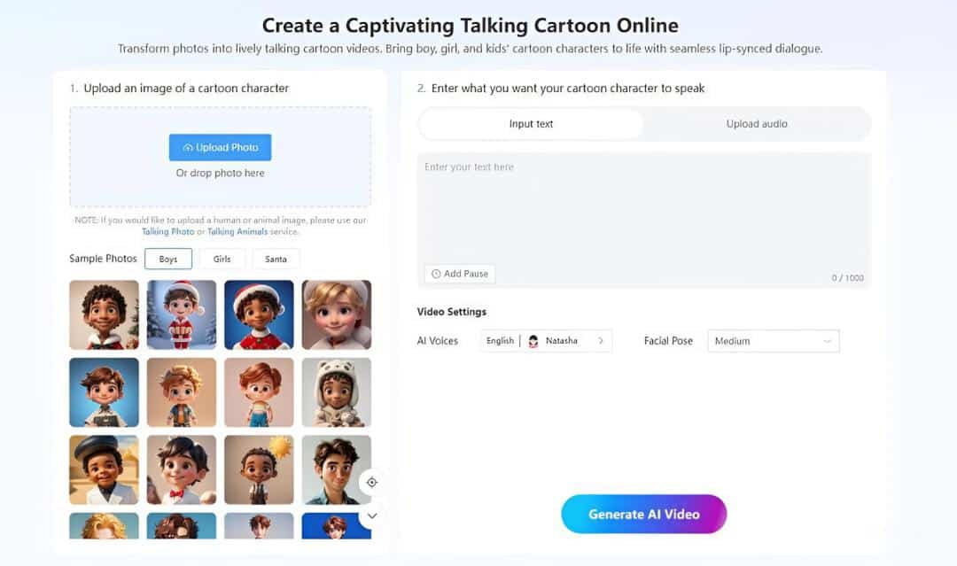Select the Santa sample photo filter

pyautogui.click(x=276, y=259)
